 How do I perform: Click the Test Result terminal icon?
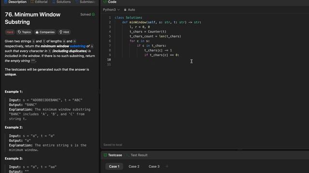click(128, 155)
